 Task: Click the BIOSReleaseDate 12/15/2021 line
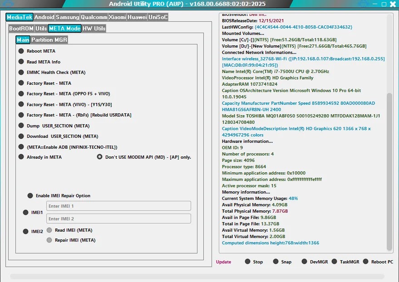pos(253,20)
